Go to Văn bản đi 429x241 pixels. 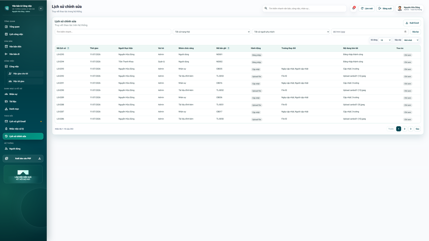(23, 54)
